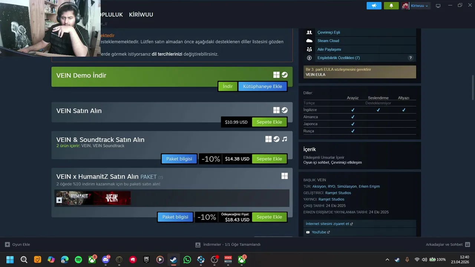
Task: Click the family sharing people icon
Action: pyautogui.click(x=309, y=49)
